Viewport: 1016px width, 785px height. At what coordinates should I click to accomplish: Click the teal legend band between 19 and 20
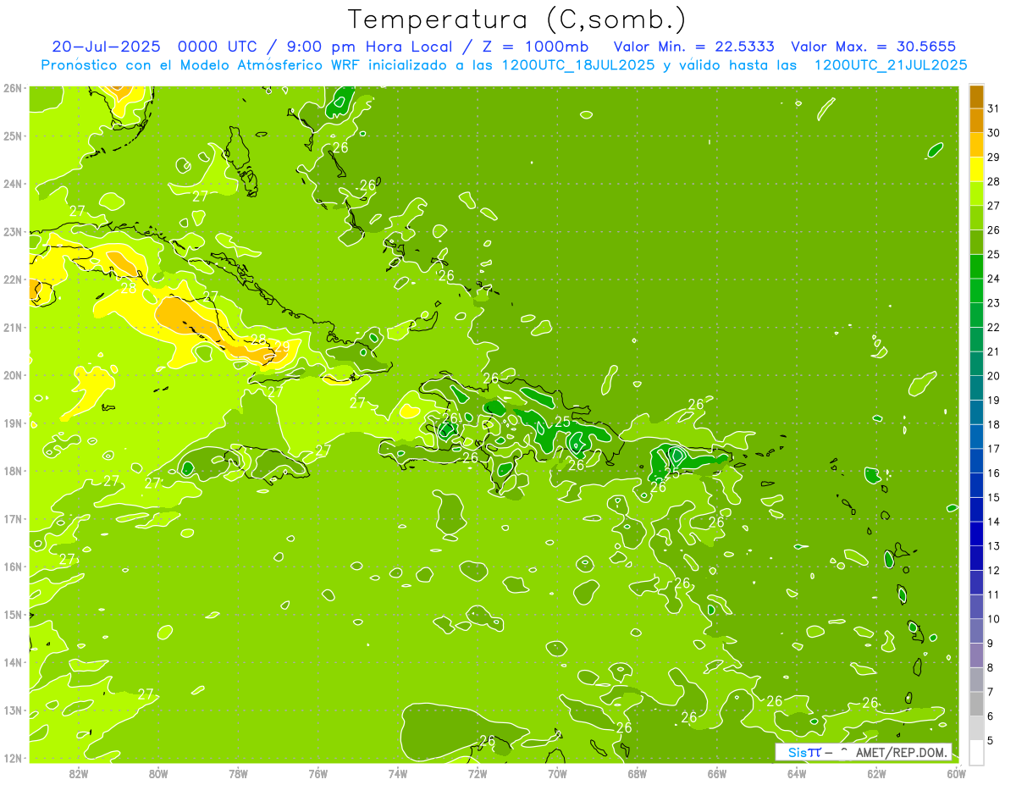(976, 388)
